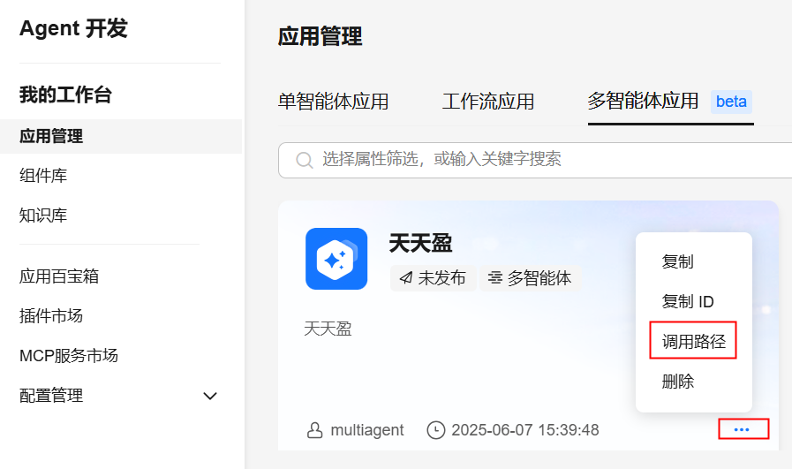The height and width of the screenshot is (469, 792).
Task: Choose 复制 from the menu
Action: [x=678, y=261]
